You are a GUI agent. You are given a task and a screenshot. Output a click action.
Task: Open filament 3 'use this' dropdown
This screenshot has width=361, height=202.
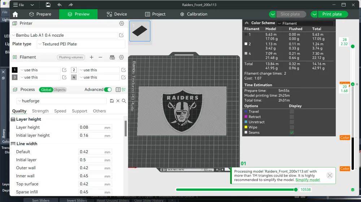pyautogui.click(x=39, y=77)
